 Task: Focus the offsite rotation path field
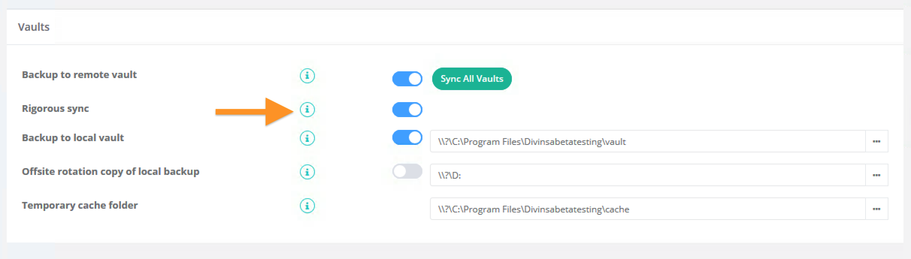click(x=648, y=175)
